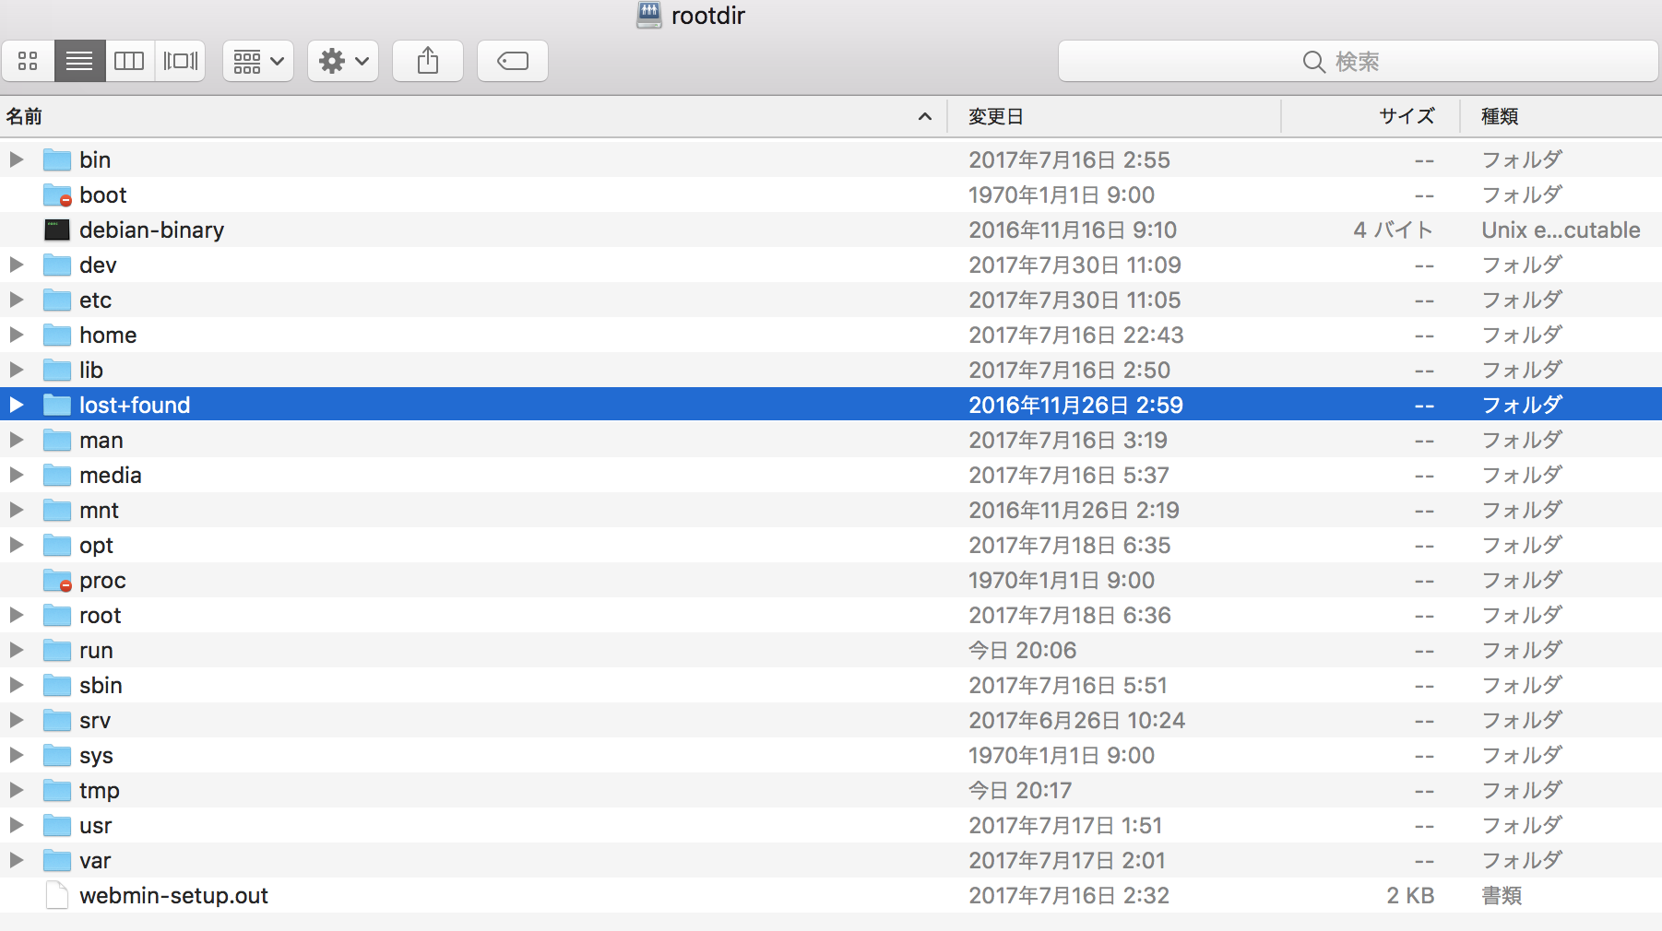Screen dimensions: 1662x931
Task: Click the rootdir disk icon in title
Action: (x=649, y=16)
